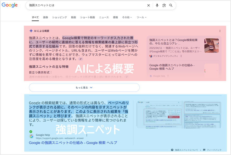Open the AI overview three-dot menu
This screenshot has width=231, height=155.
[220, 31]
